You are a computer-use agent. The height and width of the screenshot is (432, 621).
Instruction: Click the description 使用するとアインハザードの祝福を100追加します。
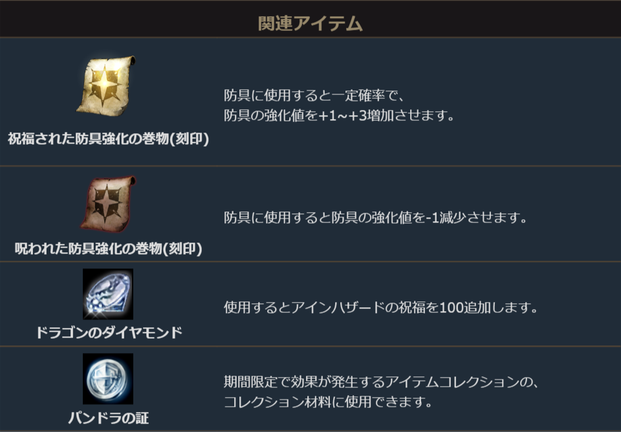pyautogui.click(x=381, y=307)
